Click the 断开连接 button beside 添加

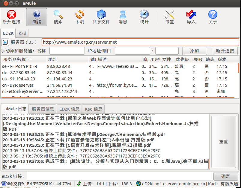(x=225, y=51)
